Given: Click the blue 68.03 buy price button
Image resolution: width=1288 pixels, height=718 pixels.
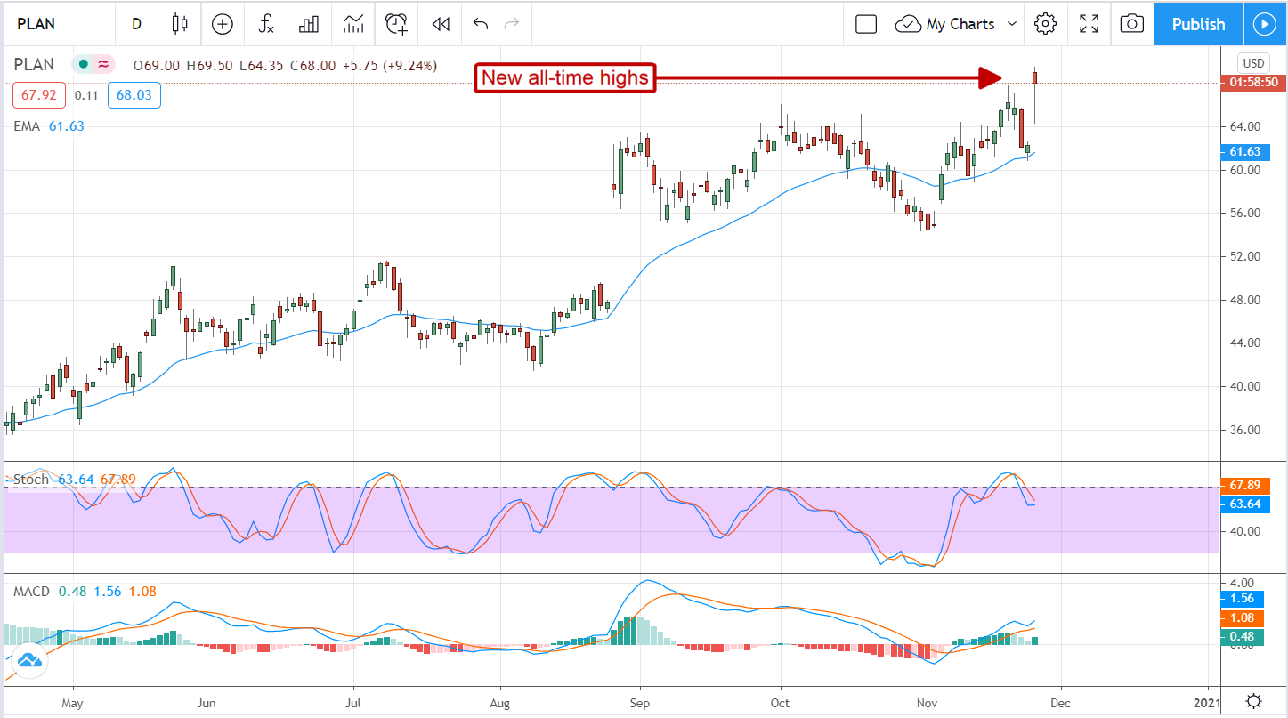Looking at the screenshot, I should [134, 95].
